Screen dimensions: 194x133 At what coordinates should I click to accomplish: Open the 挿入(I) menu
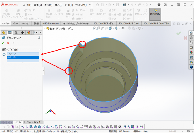point(59,5)
